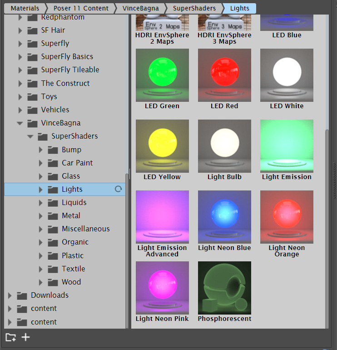
Task: Select the Light Bulb material
Action: point(224,146)
